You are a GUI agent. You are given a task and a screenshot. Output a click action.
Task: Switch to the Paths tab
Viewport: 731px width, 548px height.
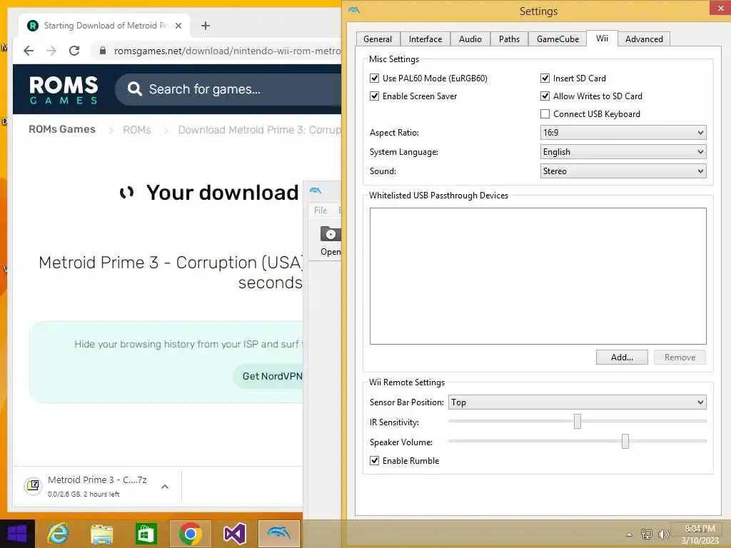(x=509, y=39)
